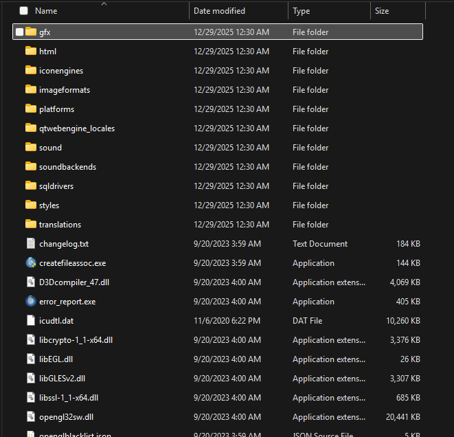The height and width of the screenshot is (437, 454).
Task: Click the 10,260 KB size of icudtl.dat
Action: point(403,321)
